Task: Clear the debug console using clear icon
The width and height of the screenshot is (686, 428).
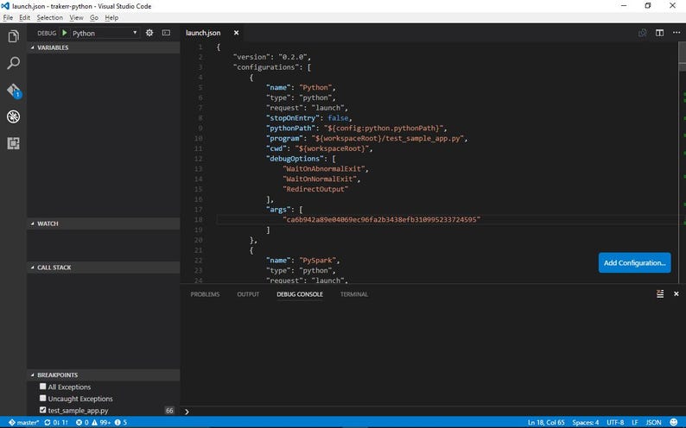Action: coord(660,294)
